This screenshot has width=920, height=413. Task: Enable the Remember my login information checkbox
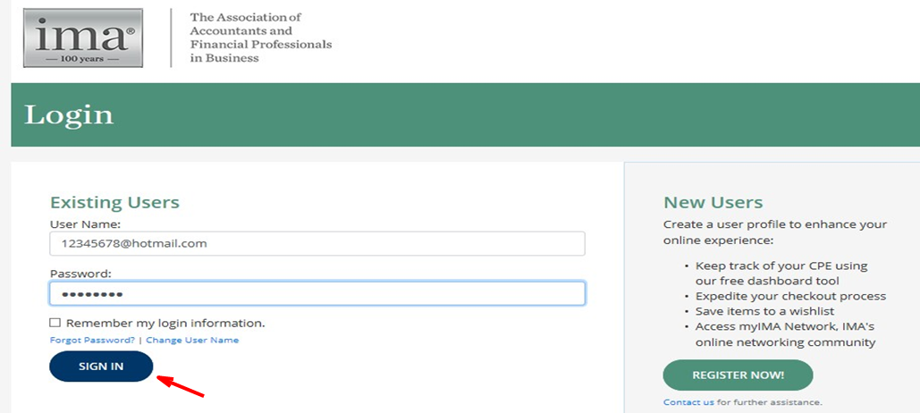point(55,323)
